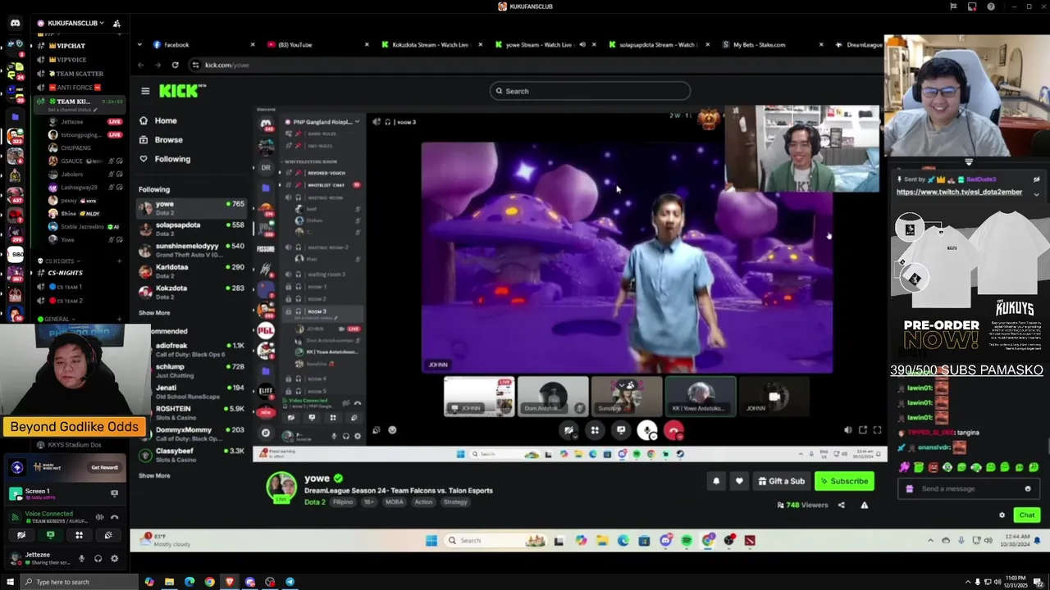1050x590 pixels.
Task: Click the Kick search box
Action: [590, 91]
